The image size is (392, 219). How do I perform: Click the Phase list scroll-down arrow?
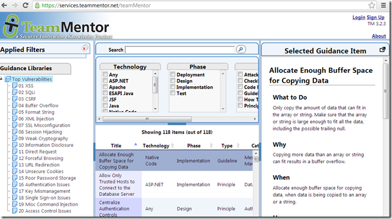point(223,109)
